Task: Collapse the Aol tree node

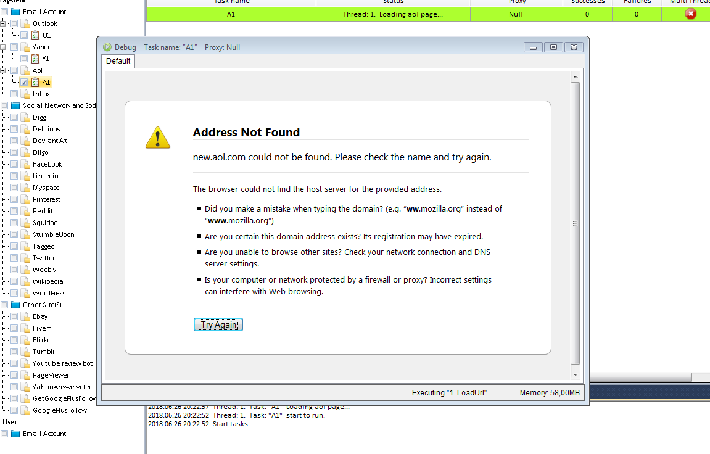Action: click(x=3, y=70)
